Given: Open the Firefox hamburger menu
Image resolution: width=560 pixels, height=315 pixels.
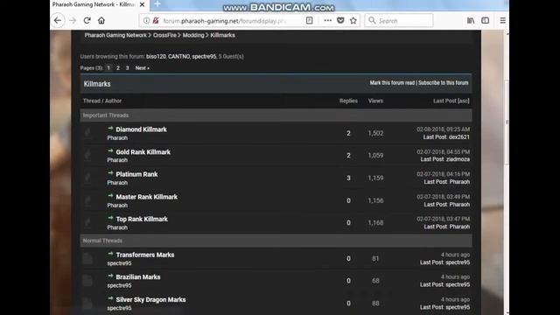Looking at the screenshot, I should point(502,21).
